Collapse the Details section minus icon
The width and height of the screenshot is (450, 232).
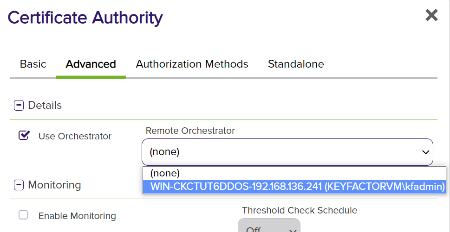coord(19,105)
